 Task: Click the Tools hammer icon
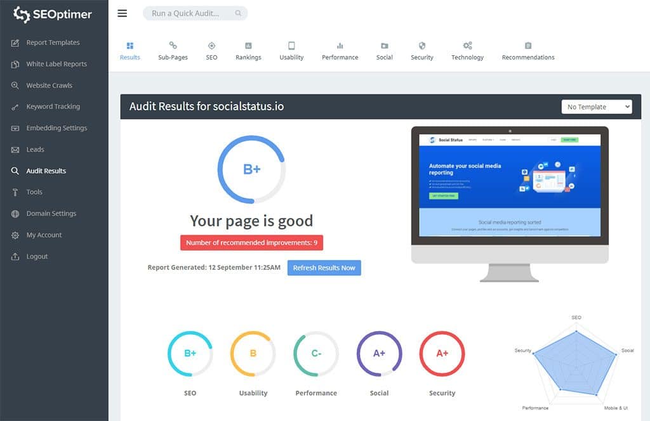(x=15, y=192)
